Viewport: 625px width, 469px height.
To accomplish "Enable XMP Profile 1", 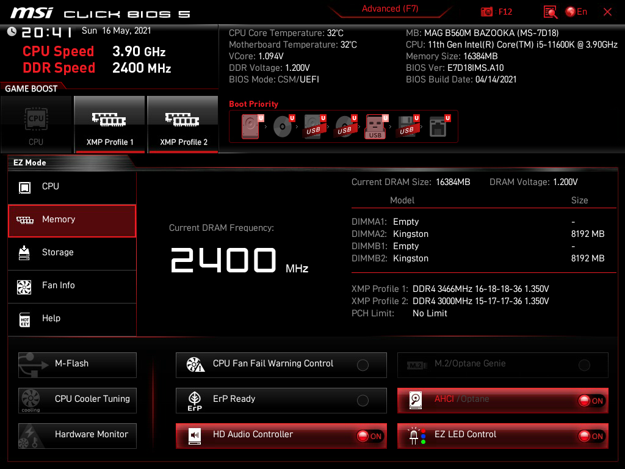I will point(110,125).
